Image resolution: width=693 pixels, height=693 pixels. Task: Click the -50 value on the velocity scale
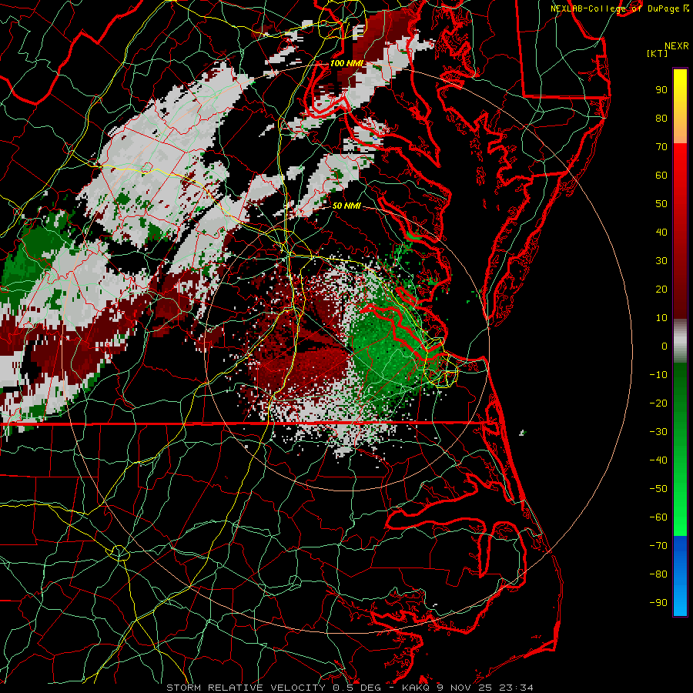coord(658,489)
